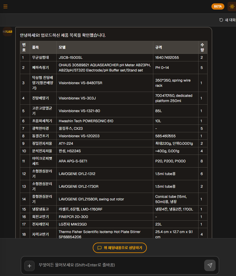Click the paper plane send icon
Image resolution: width=236 pixels, height=276 pixels.
tap(210, 265)
